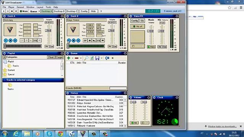The width and height of the screenshot is (244, 137).
Task: Click the Target button in Playlist
Action: pos(59,57)
